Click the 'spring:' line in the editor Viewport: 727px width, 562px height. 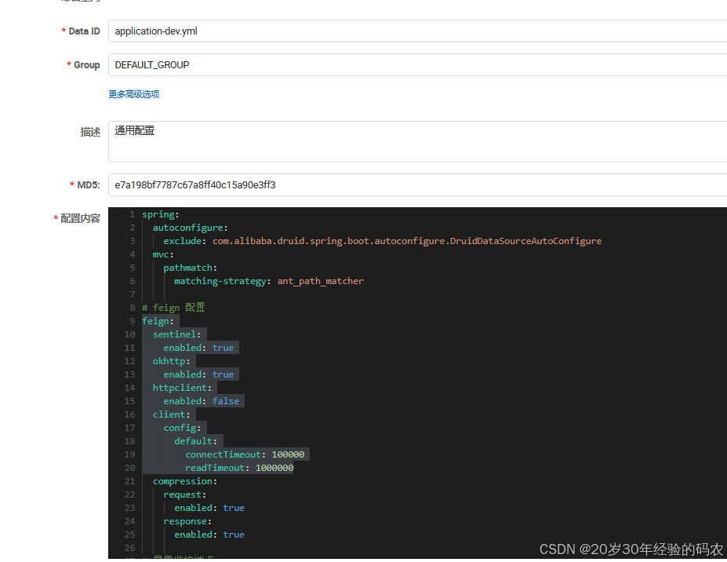coord(161,214)
